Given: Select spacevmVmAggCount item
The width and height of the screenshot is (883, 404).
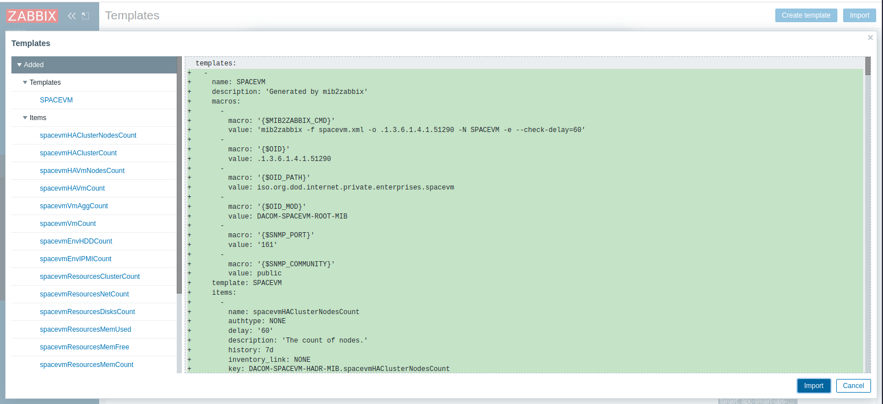Looking at the screenshot, I should point(74,206).
